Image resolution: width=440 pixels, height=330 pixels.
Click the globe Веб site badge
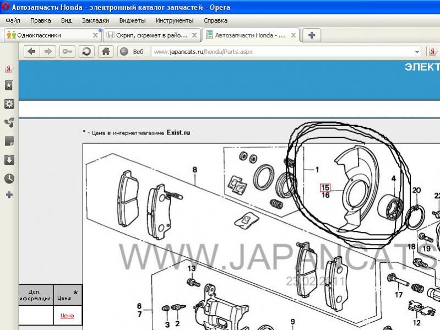tap(134, 52)
